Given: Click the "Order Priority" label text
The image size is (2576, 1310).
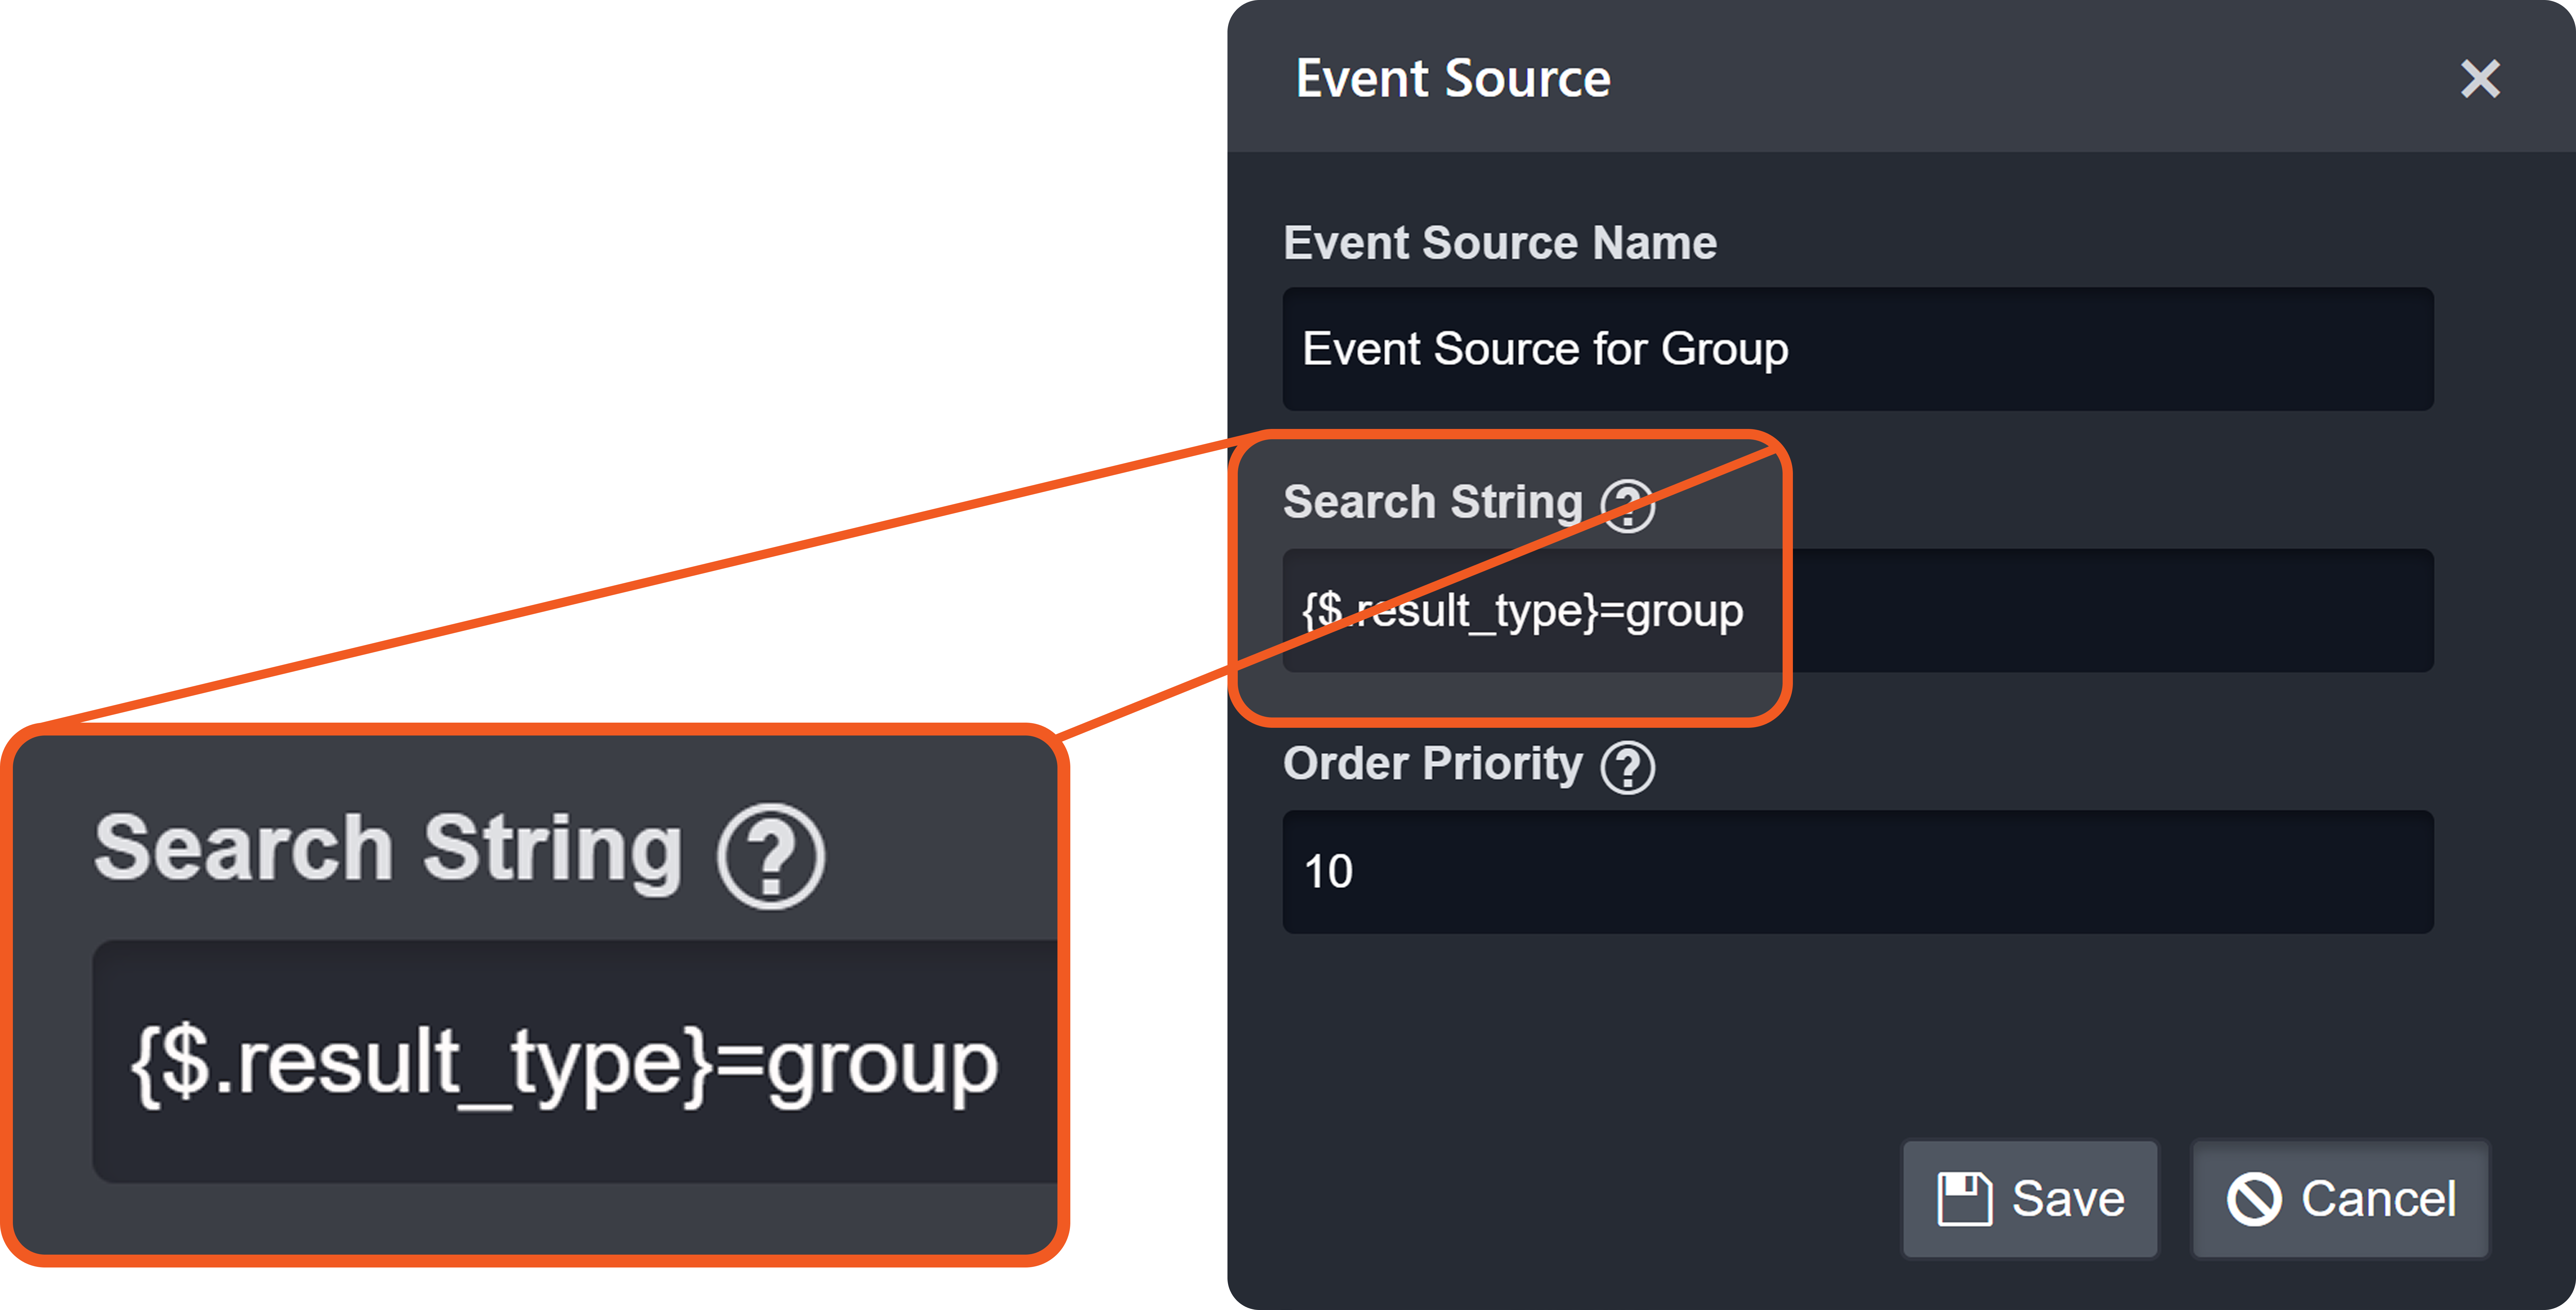Looking at the screenshot, I should point(1432,764).
